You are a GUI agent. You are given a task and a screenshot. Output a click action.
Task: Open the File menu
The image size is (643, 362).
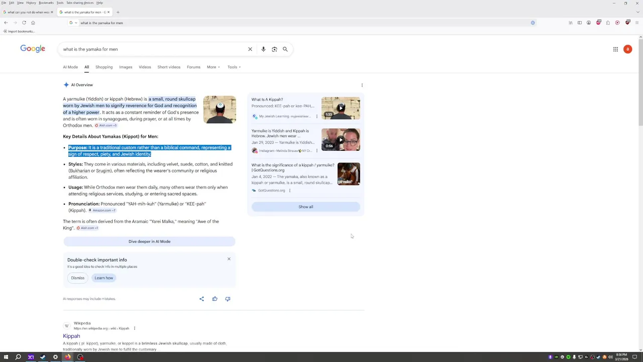[x=4, y=3]
